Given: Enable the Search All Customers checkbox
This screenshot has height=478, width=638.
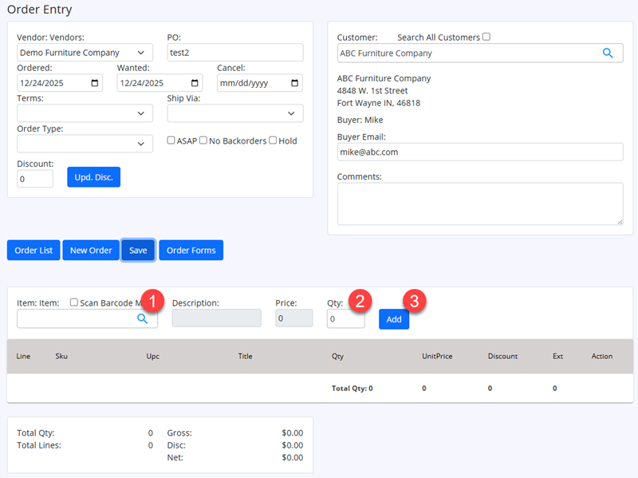Looking at the screenshot, I should [486, 37].
